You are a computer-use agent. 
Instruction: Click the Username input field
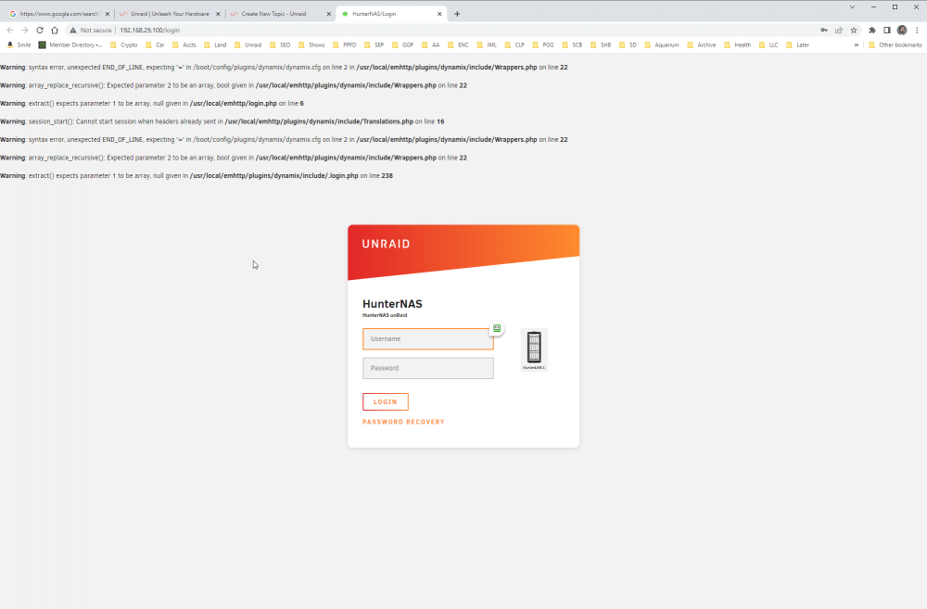tap(428, 338)
